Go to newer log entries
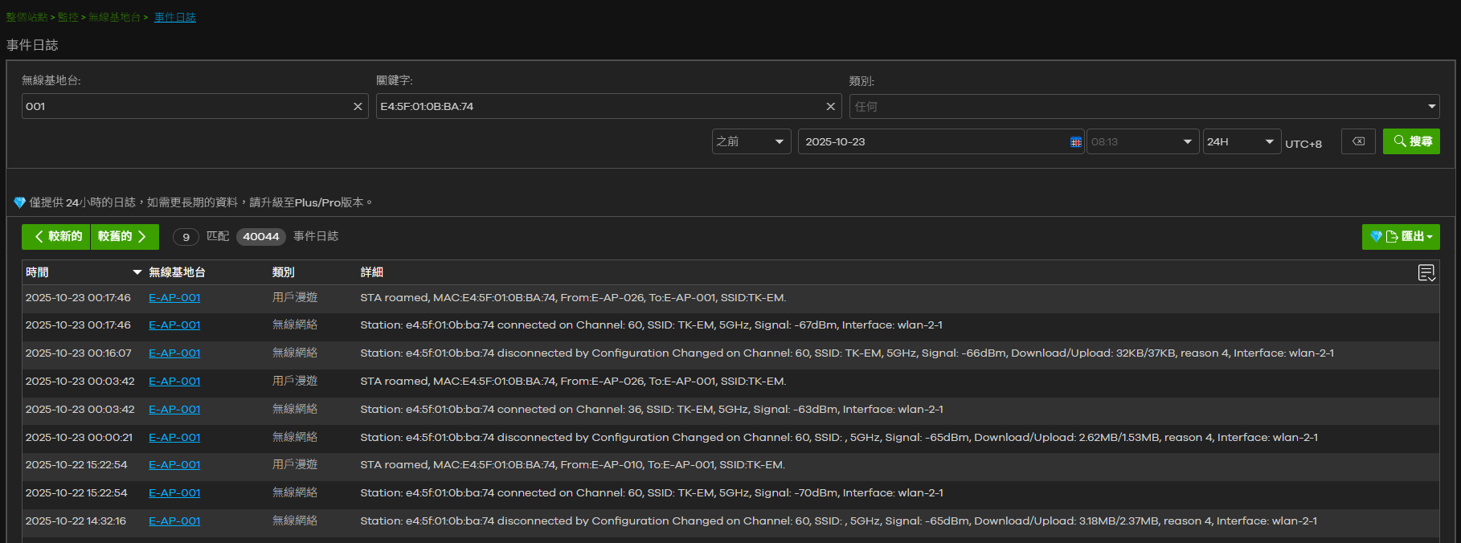 click(56, 236)
